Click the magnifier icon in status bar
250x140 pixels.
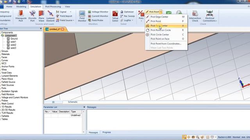point(198,137)
